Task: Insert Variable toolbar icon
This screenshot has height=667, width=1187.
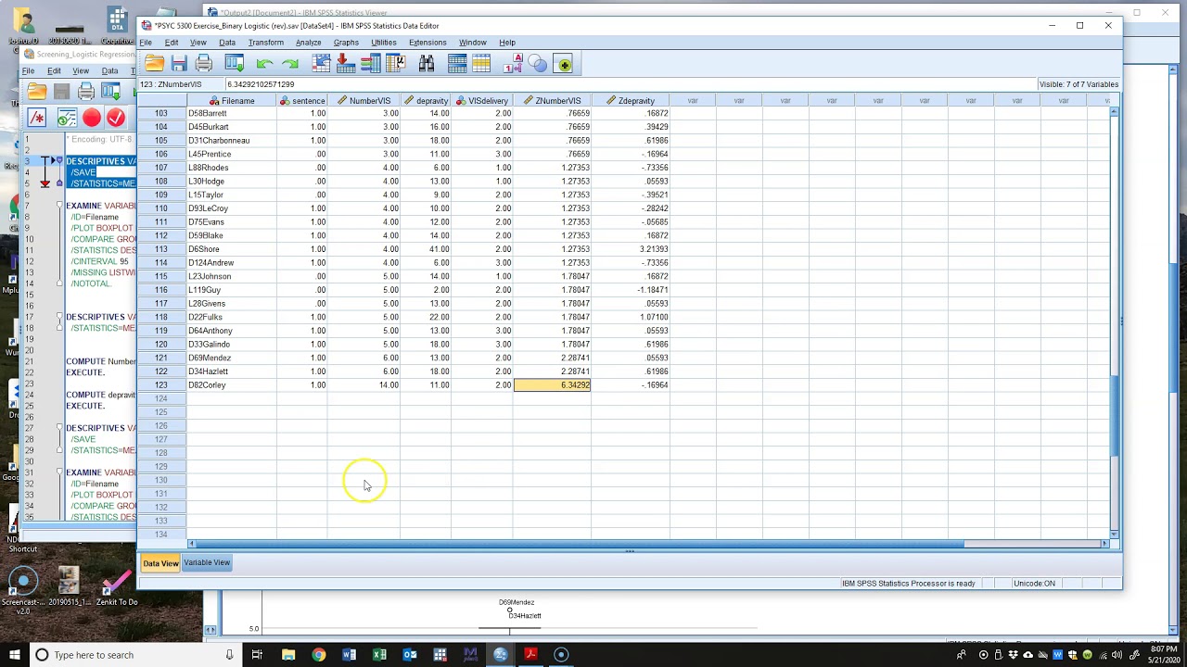Action: (x=481, y=64)
